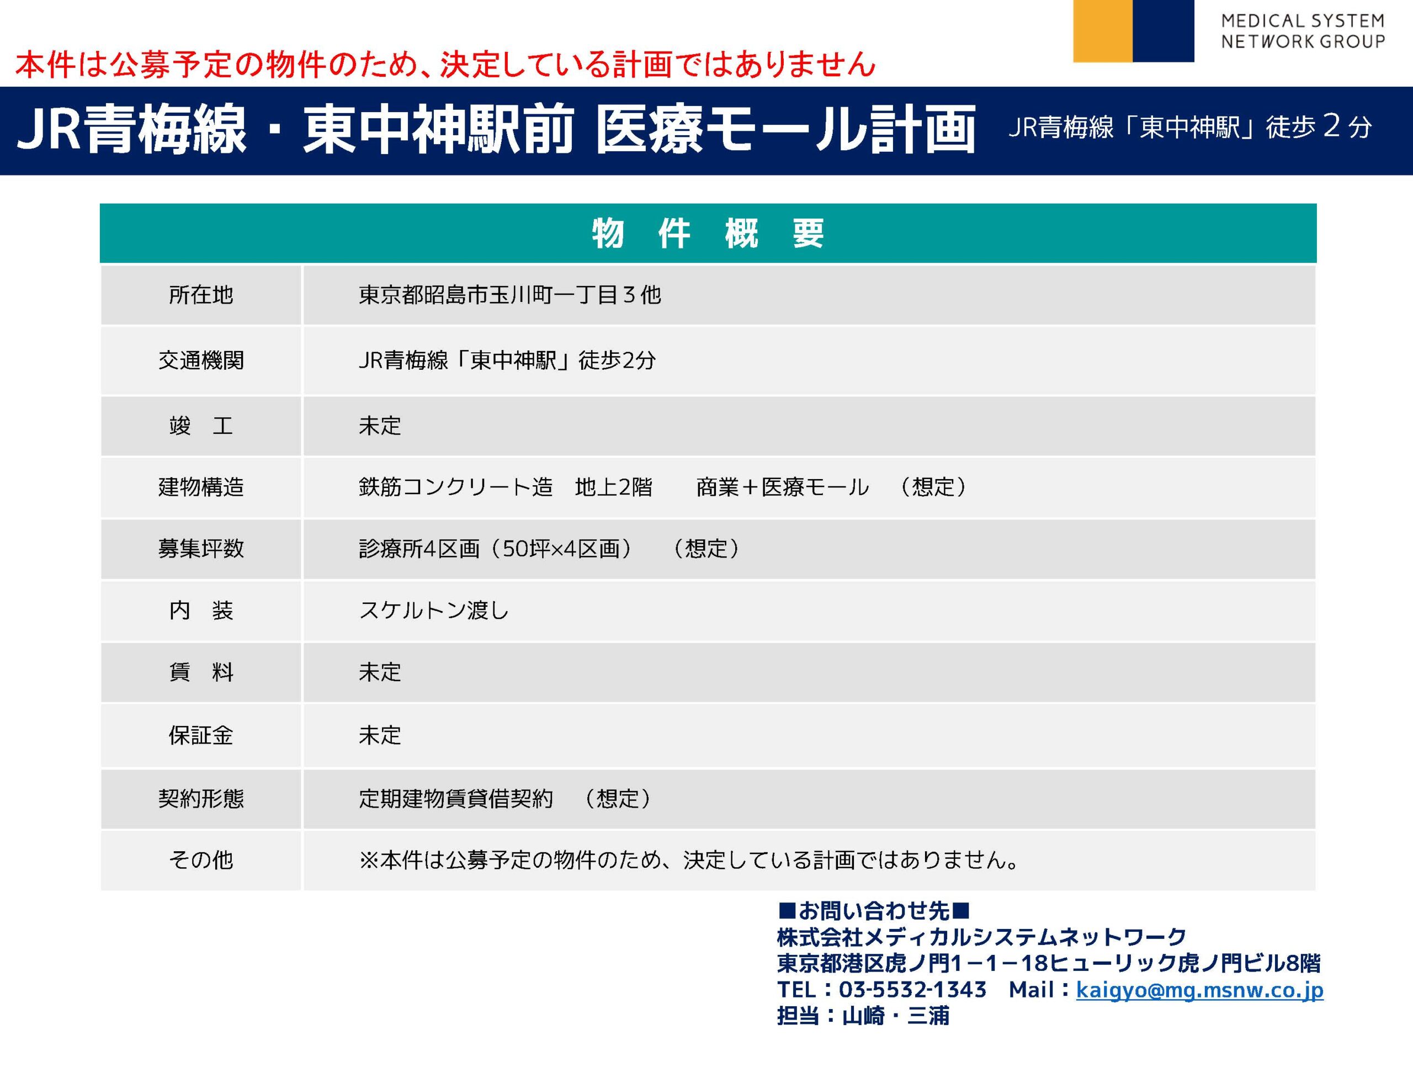Click the address 東京都昭島市玉川町一丁目3他
Viewport: 1413px width, 1067px height.
509,295
